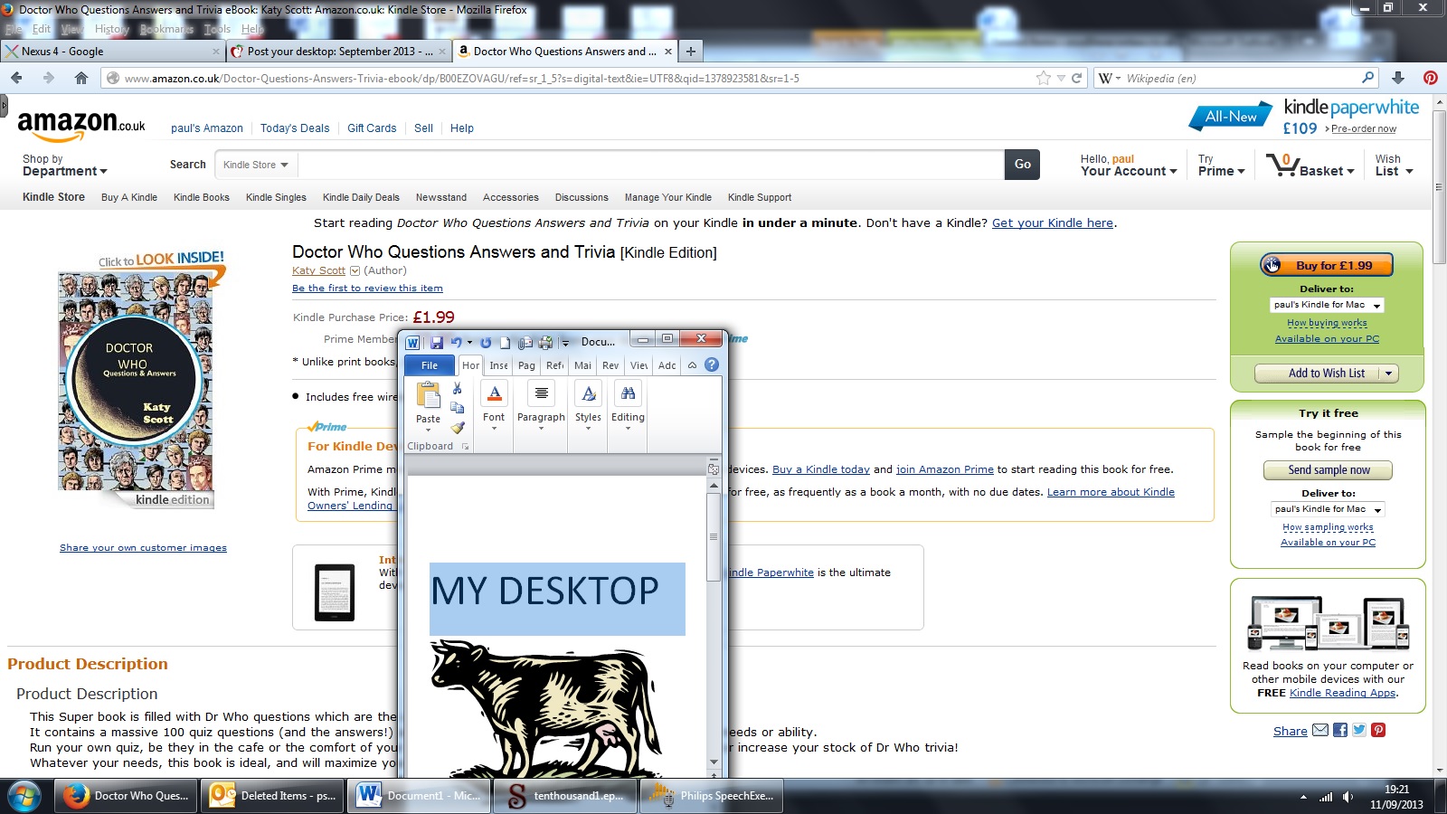Cut the selection with Word's scissors icon
This screenshot has height=814, width=1447.
pyautogui.click(x=458, y=389)
